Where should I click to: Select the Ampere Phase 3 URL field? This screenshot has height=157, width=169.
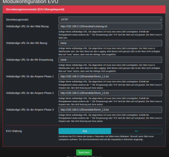110,110
